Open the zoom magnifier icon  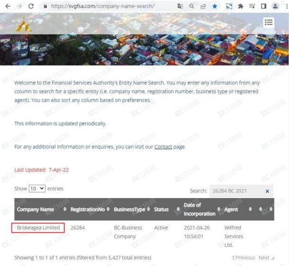pyautogui.click(x=192, y=6)
